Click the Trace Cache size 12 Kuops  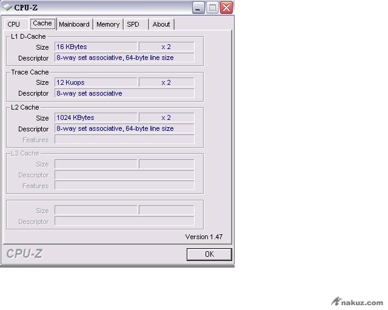coord(96,82)
